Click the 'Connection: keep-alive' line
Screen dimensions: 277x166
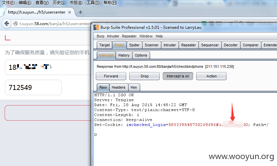click(x=123, y=120)
